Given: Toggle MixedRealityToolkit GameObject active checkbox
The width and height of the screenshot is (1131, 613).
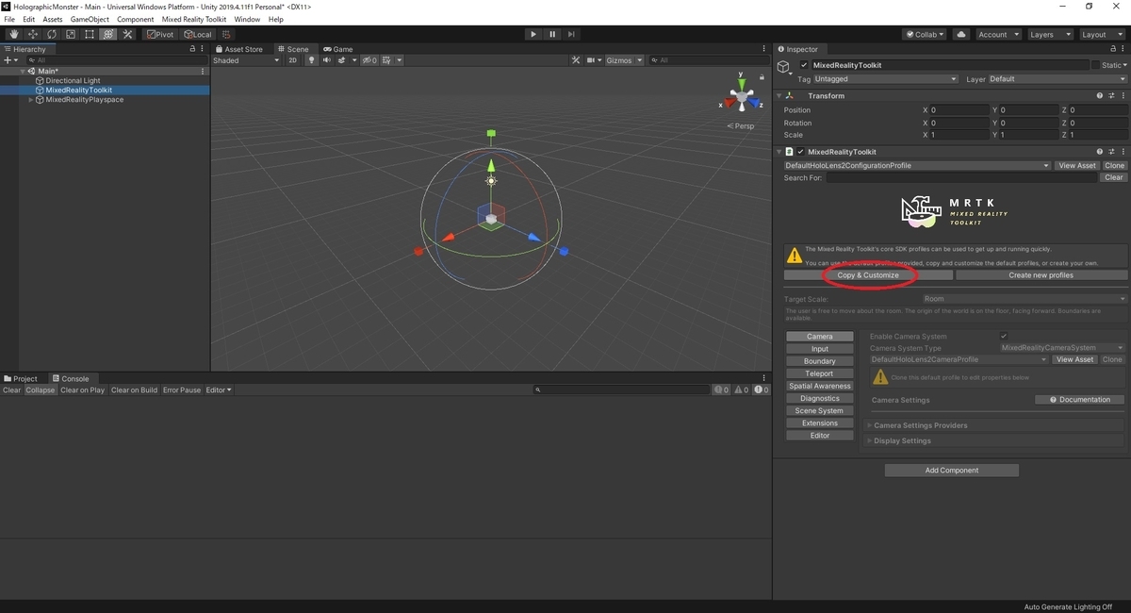Looking at the screenshot, I should pyautogui.click(x=804, y=65).
